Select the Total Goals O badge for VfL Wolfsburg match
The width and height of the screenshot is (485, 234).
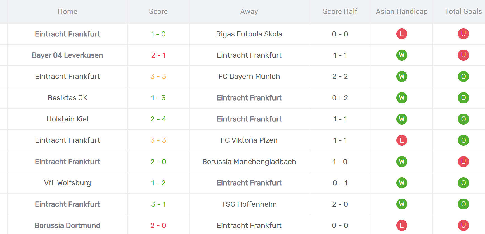[x=463, y=183]
